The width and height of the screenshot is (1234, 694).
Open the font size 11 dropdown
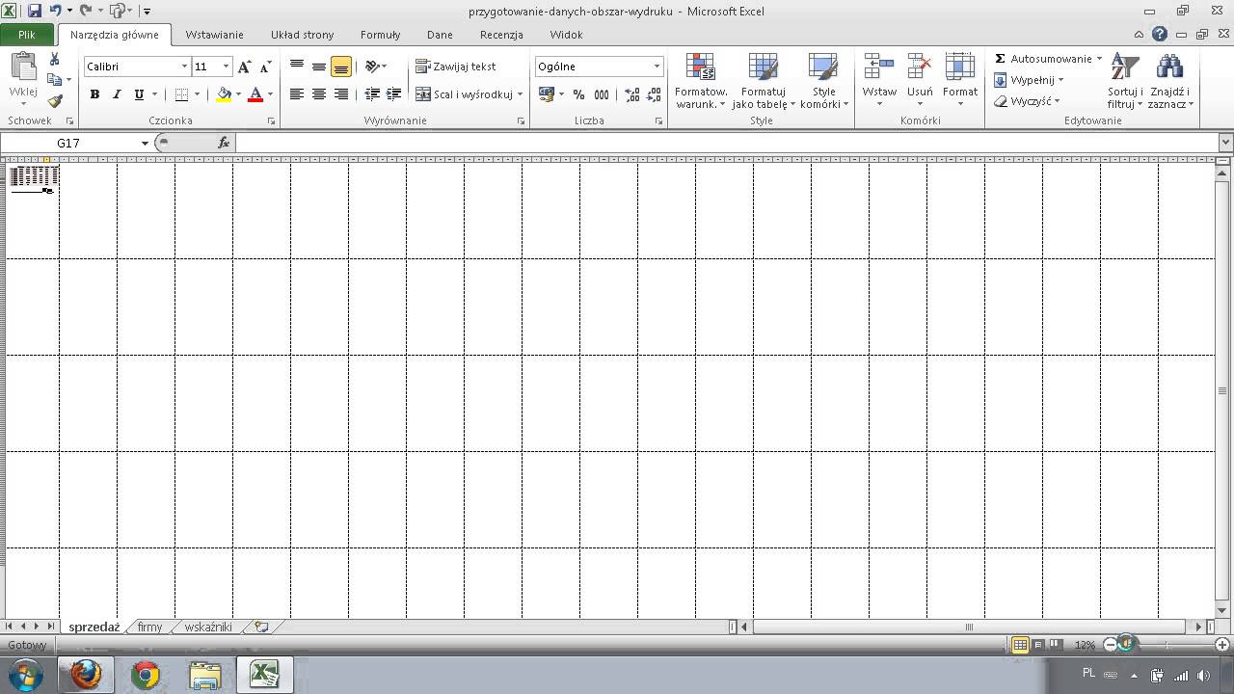[x=226, y=67]
